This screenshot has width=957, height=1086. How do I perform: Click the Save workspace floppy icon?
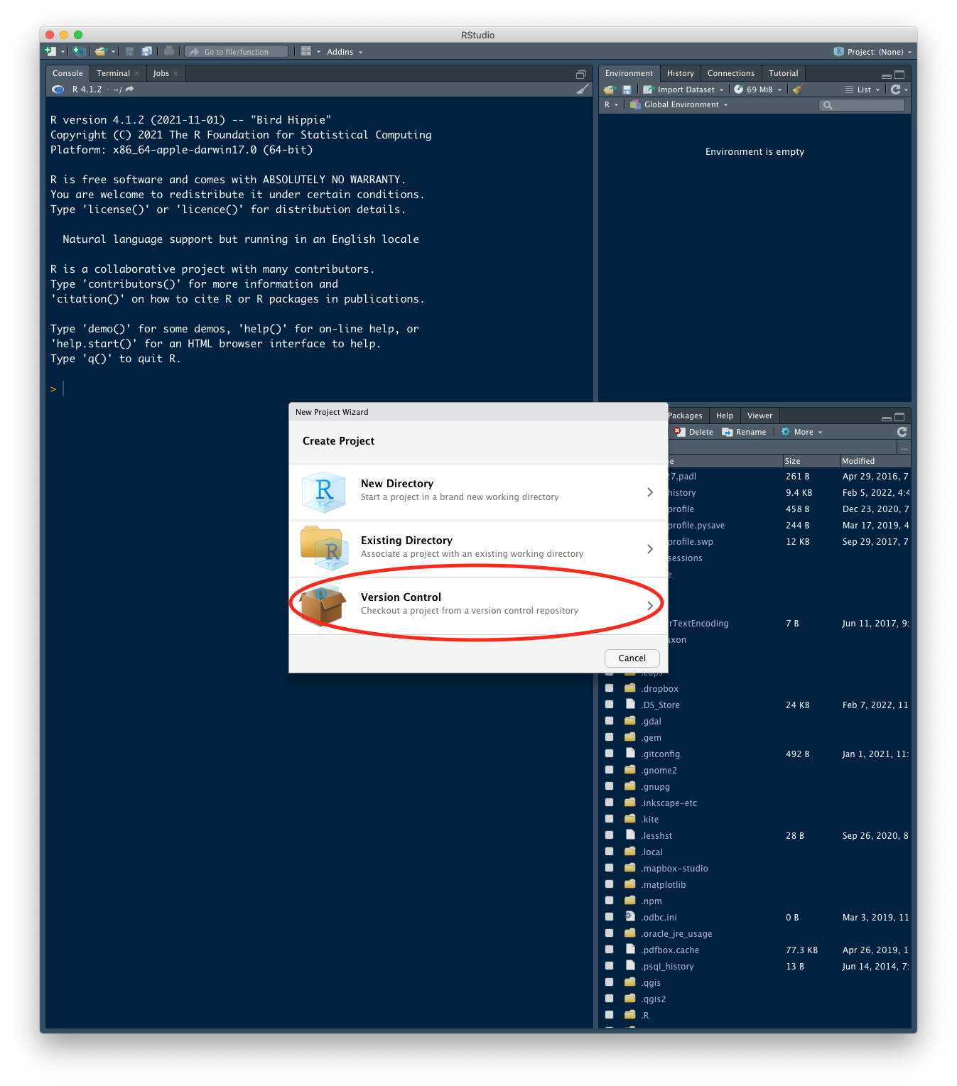coord(627,89)
